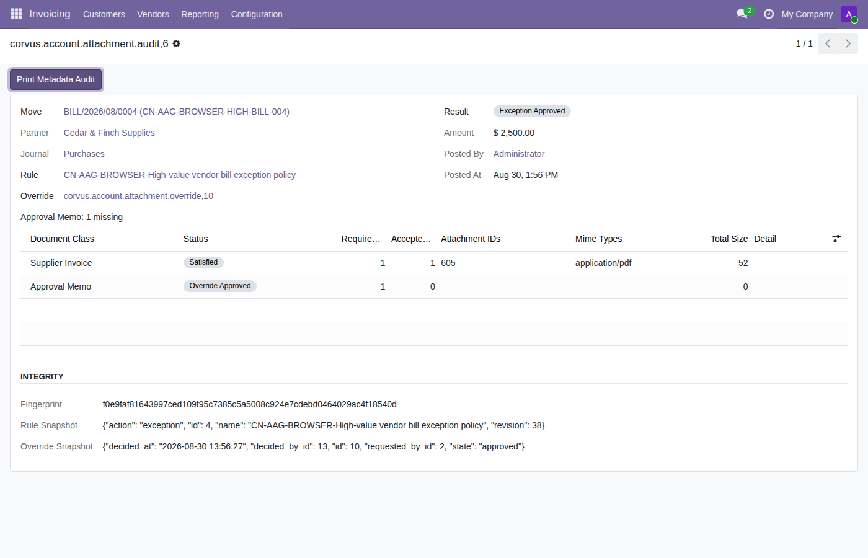Click the amount $ 2,500.00 value
This screenshot has height=558, width=868.
[514, 133]
